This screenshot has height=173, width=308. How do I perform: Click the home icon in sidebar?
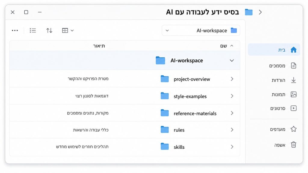pyautogui.click(x=294, y=50)
